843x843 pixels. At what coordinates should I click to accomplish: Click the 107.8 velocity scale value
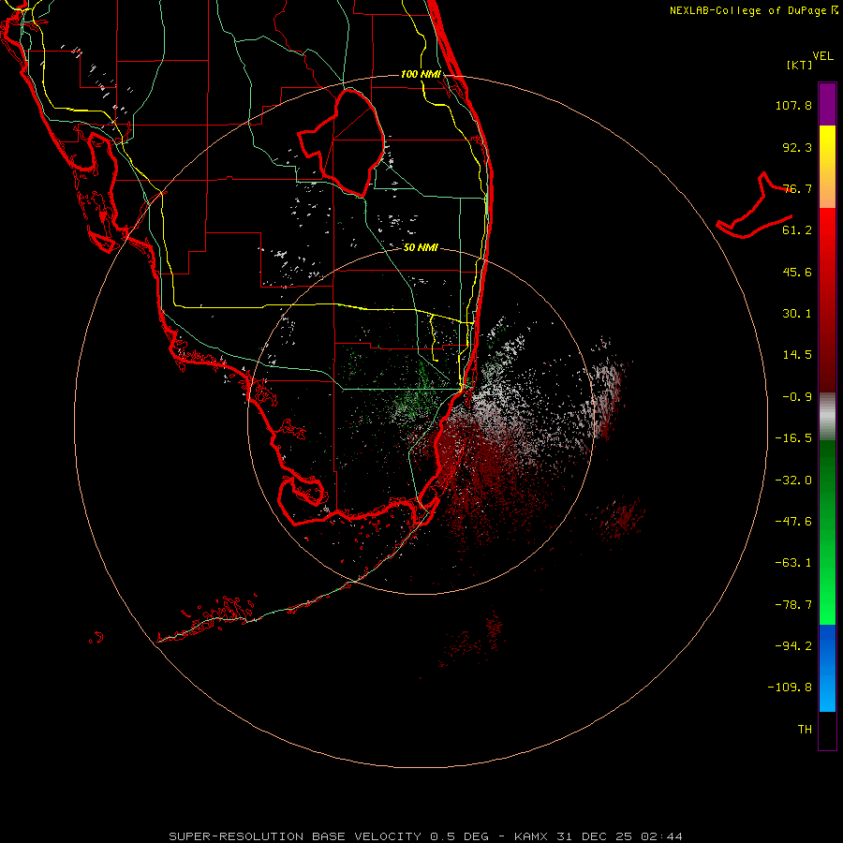(793, 105)
